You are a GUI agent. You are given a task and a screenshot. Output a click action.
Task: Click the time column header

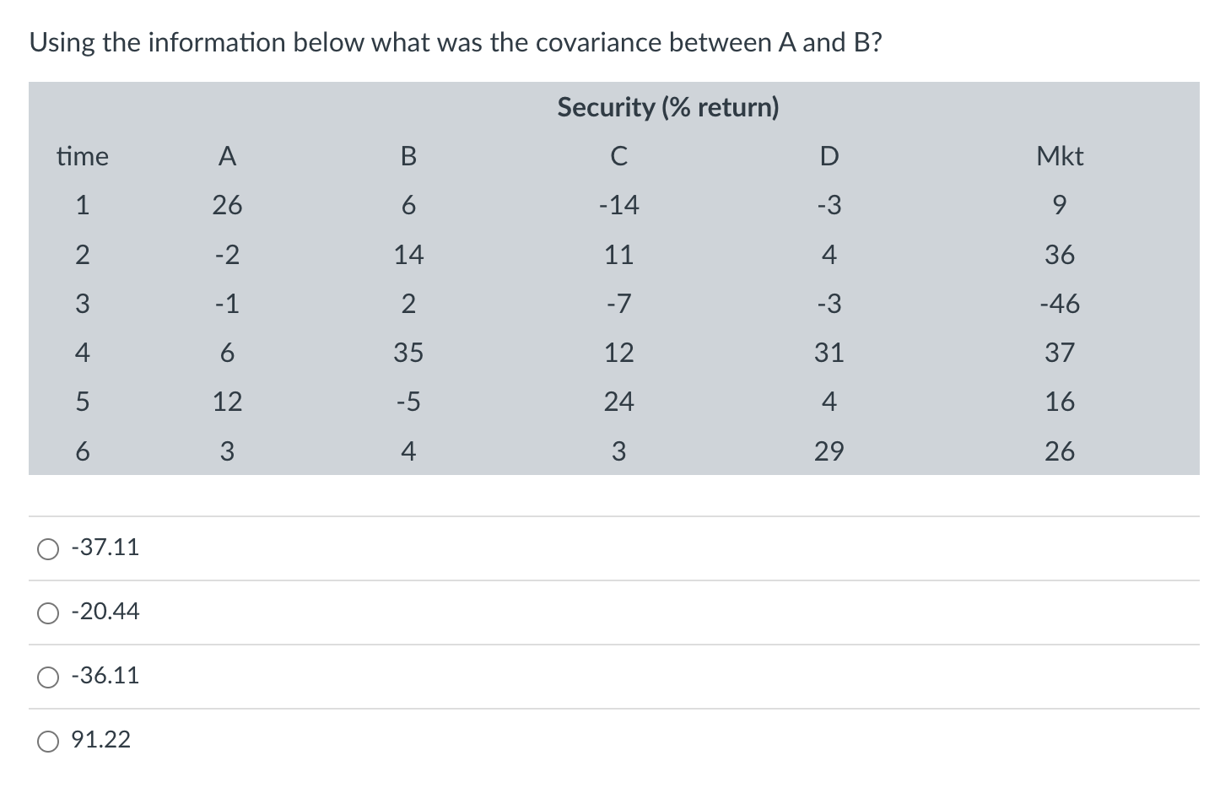click(83, 156)
